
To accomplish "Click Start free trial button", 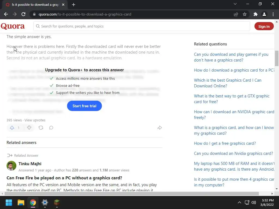I will click(x=84, y=106).
